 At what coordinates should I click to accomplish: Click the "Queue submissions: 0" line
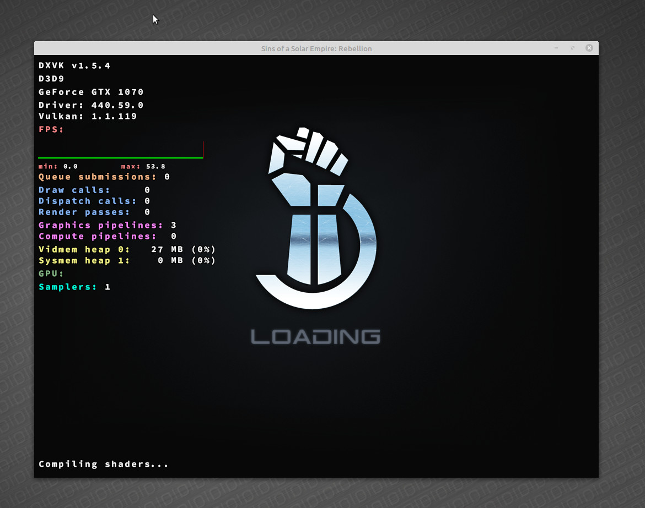[104, 177]
